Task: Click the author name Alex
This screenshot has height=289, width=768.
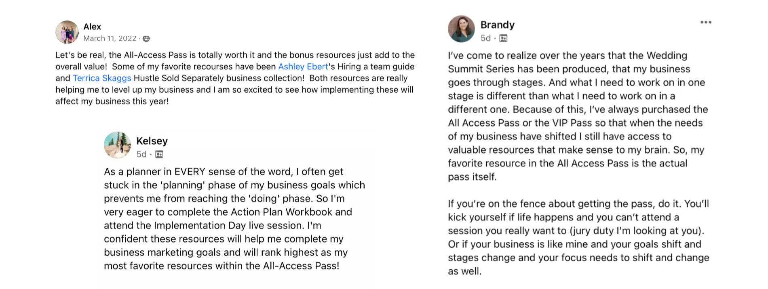Action: click(x=92, y=27)
